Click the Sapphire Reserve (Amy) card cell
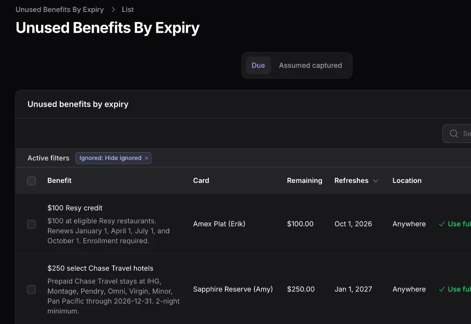 pos(233,289)
